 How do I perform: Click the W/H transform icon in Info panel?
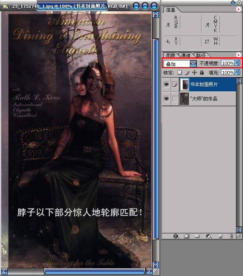coord(207,41)
